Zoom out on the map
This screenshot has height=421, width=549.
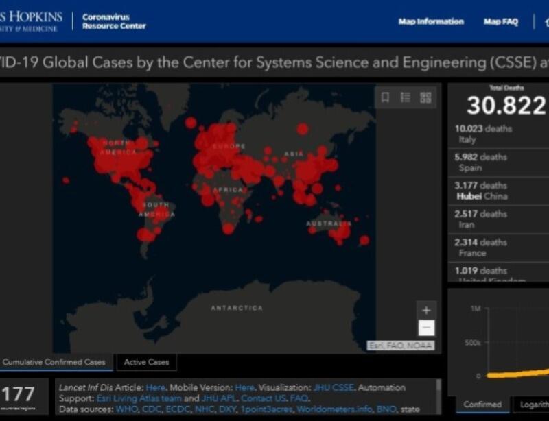[x=426, y=328]
